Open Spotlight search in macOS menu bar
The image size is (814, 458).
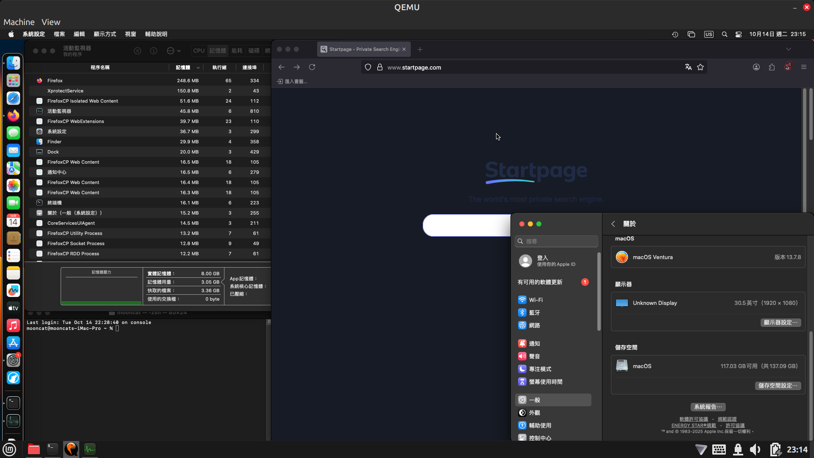[x=725, y=34]
